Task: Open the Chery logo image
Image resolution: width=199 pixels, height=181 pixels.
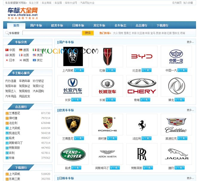Action: pyautogui.click(x=142, y=86)
